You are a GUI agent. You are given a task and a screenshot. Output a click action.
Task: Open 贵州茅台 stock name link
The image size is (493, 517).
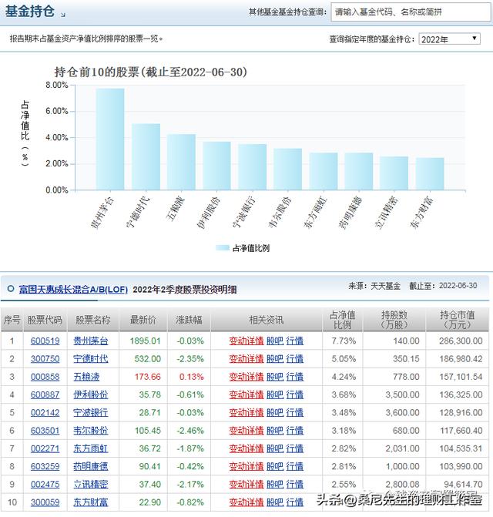[x=91, y=341]
